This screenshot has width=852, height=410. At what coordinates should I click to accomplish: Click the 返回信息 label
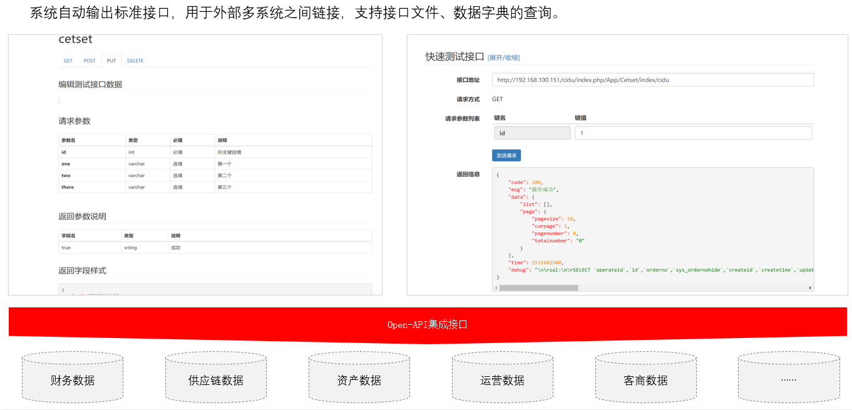(x=468, y=174)
